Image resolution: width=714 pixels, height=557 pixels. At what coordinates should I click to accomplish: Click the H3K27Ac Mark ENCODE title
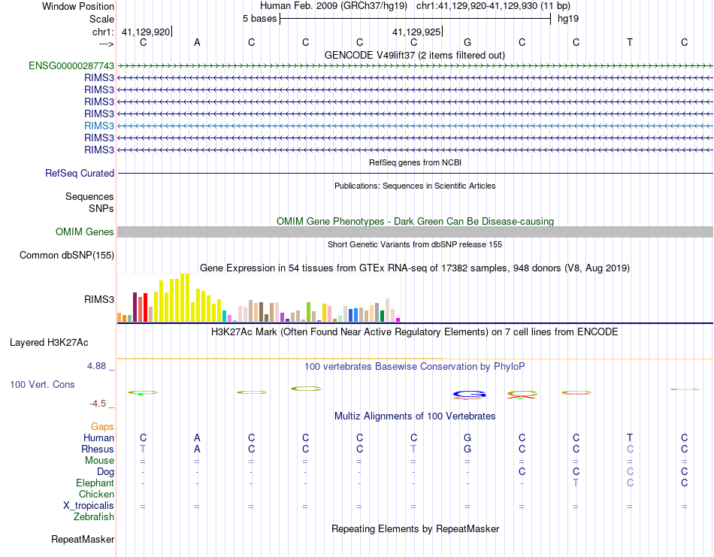coord(415,332)
